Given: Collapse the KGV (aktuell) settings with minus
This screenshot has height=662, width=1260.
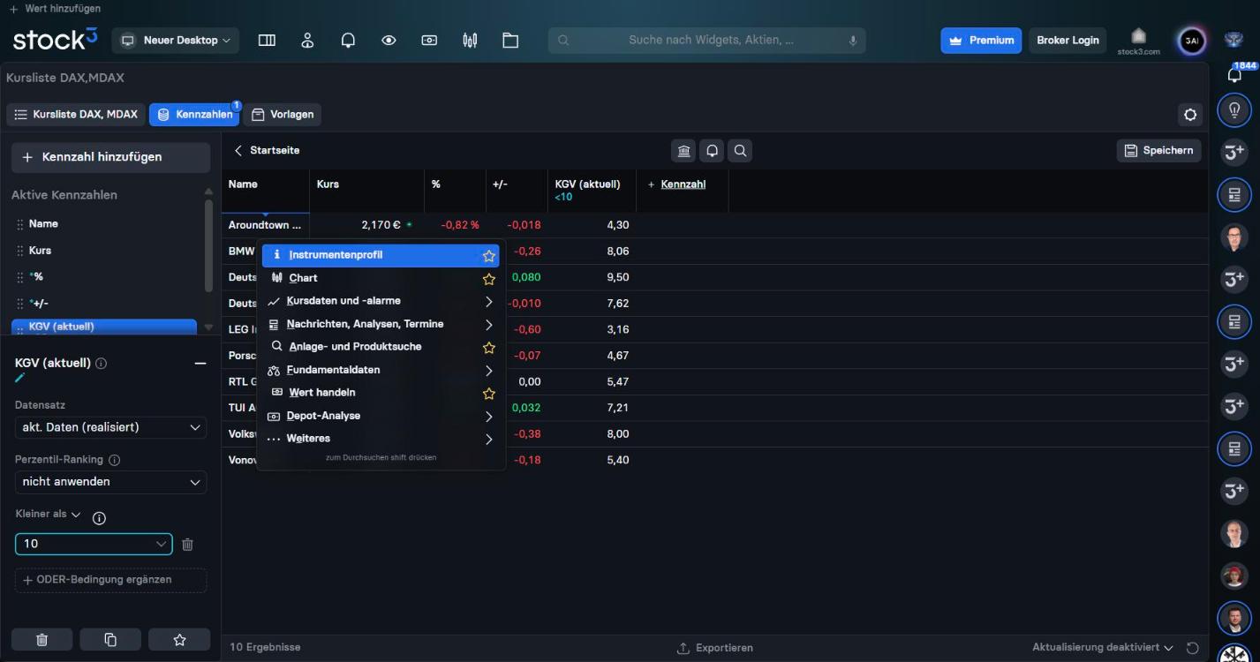Looking at the screenshot, I should tap(200, 364).
